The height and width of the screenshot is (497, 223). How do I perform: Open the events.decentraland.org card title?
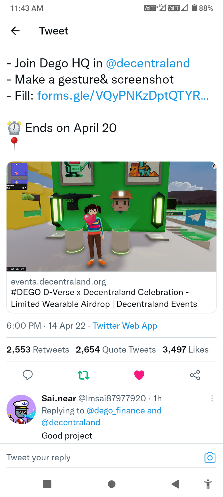pos(104,298)
